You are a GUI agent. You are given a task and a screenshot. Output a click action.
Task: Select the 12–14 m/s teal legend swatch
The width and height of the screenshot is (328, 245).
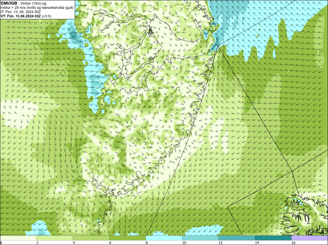point(236,238)
